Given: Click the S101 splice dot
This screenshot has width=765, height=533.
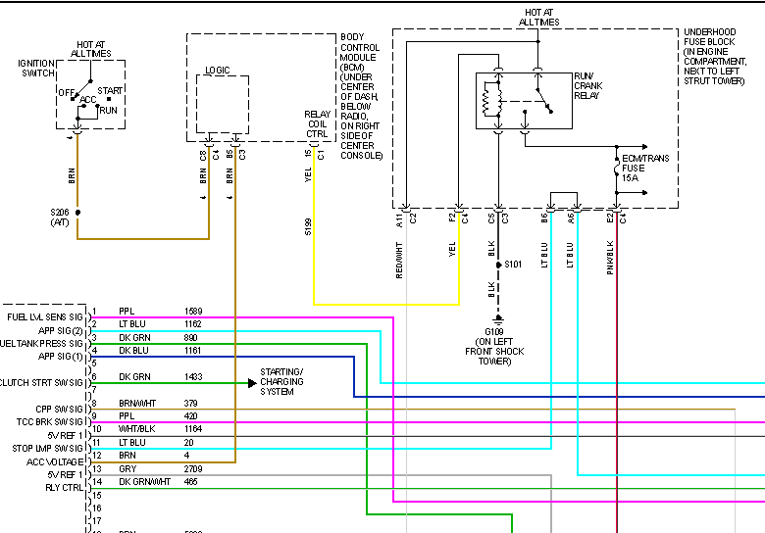Looking at the screenshot, I should [x=498, y=266].
